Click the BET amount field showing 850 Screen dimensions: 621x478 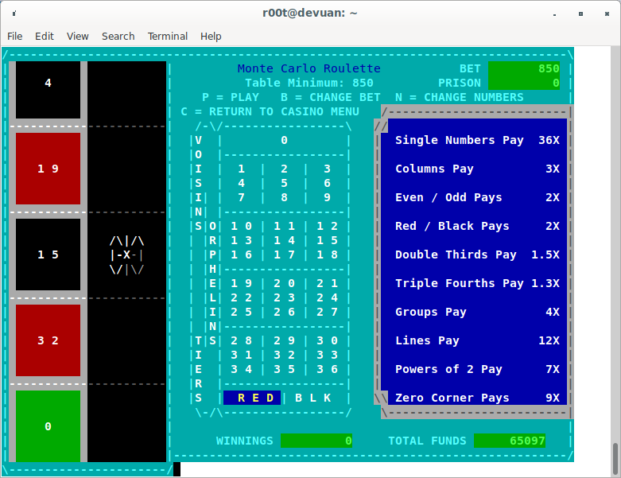pos(524,69)
